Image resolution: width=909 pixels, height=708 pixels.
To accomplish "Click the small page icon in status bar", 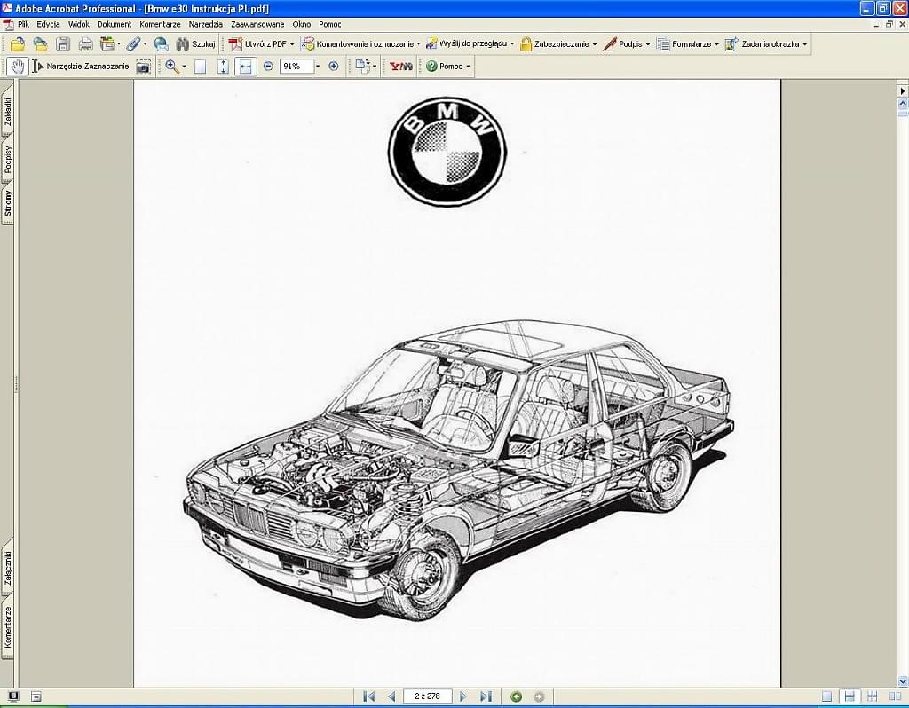I will [x=36, y=696].
